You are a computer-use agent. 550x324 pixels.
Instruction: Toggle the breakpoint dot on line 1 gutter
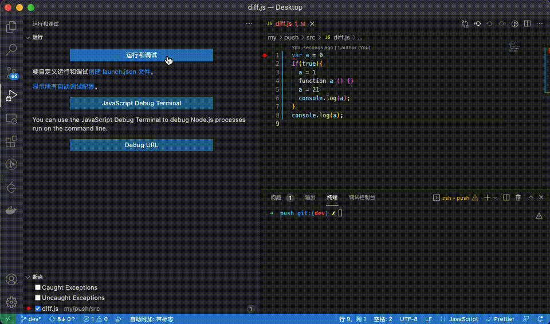coord(265,56)
